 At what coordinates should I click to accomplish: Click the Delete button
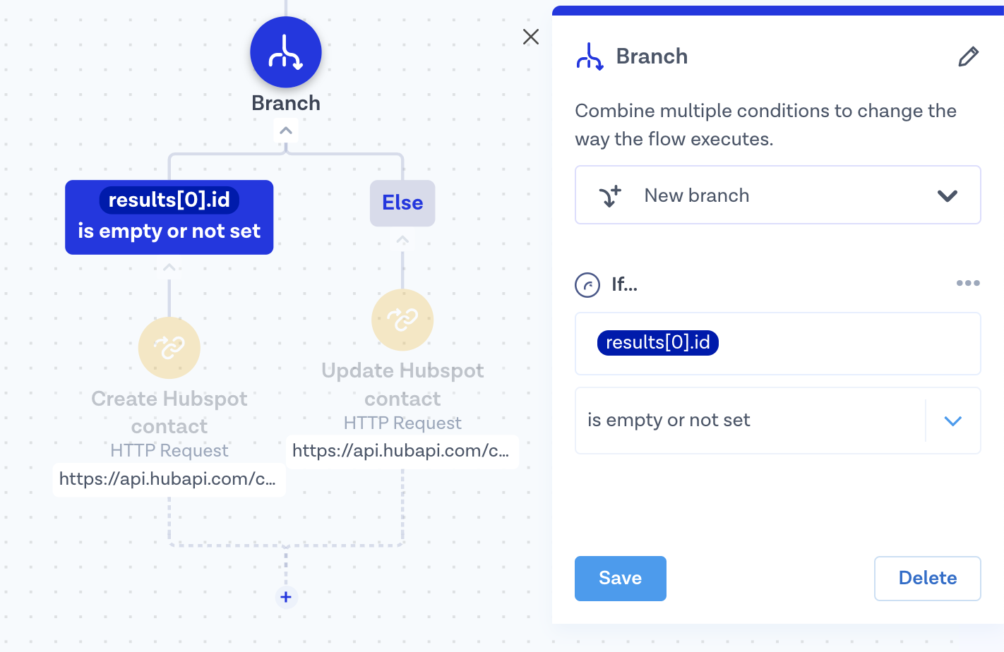click(927, 579)
